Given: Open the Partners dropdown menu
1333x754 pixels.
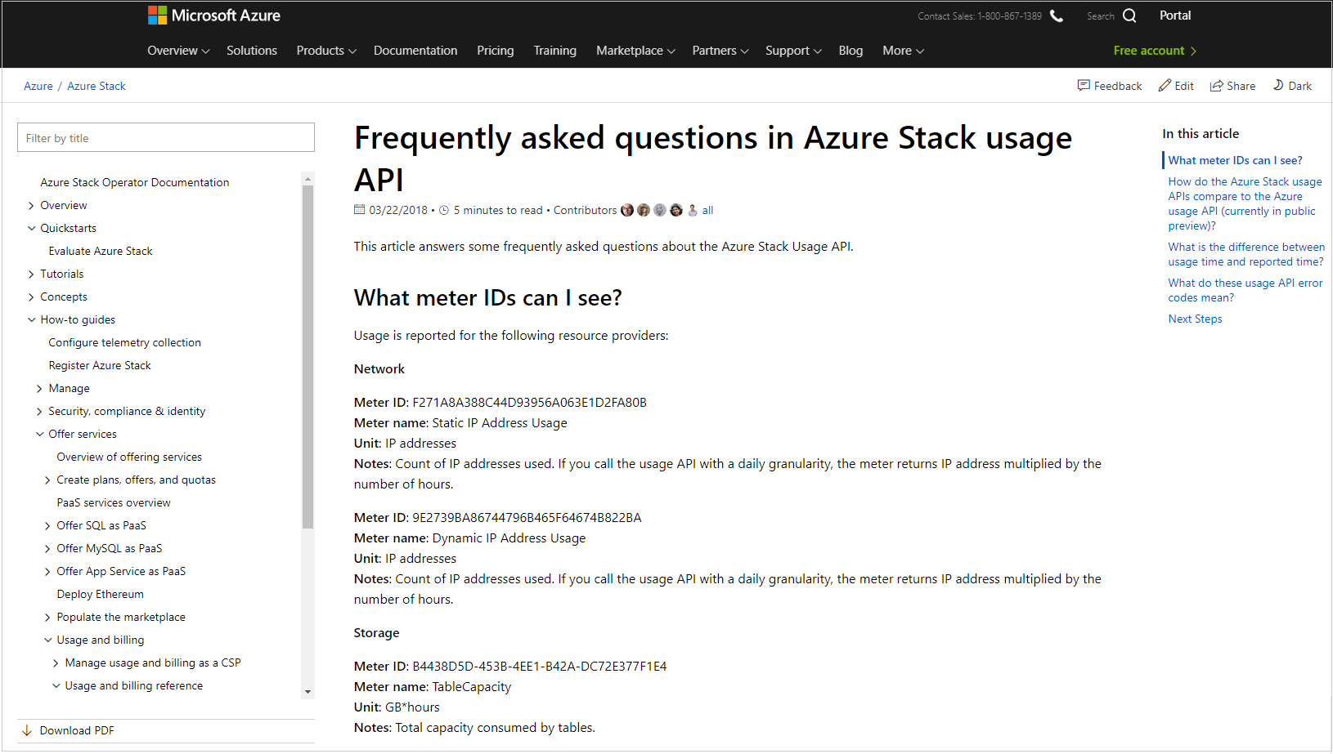Looking at the screenshot, I should point(720,51).
